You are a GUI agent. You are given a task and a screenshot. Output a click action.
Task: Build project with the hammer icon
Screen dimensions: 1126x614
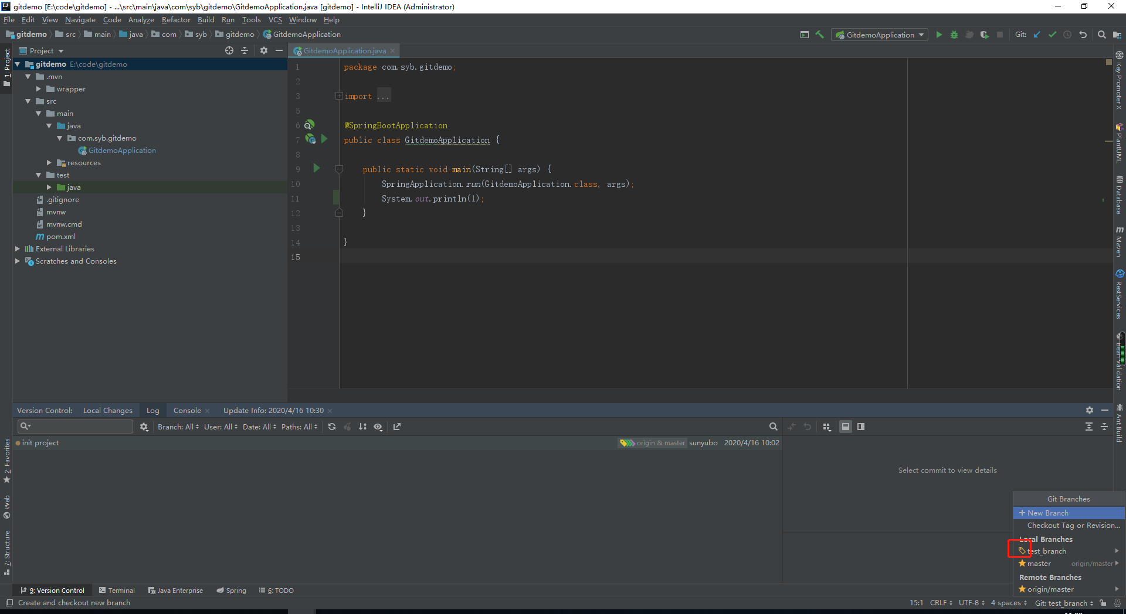[820, 35]
